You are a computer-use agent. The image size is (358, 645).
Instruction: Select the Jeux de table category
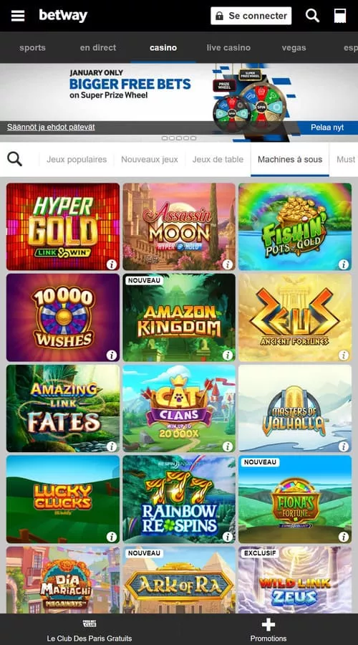[218, 159]
